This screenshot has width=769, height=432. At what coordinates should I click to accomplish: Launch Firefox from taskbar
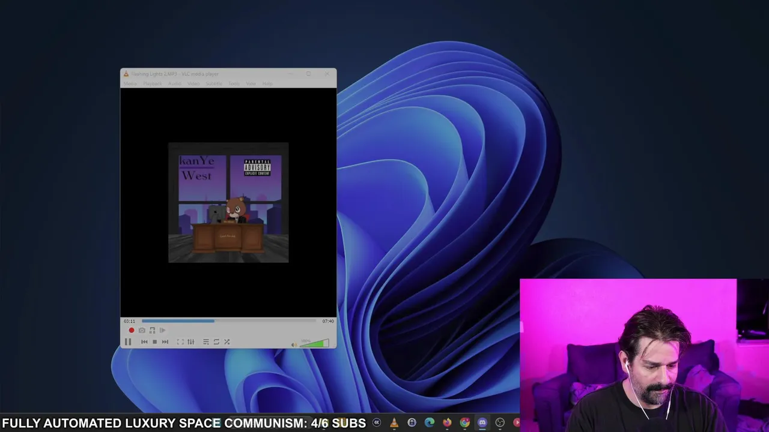tap(447, 423)
